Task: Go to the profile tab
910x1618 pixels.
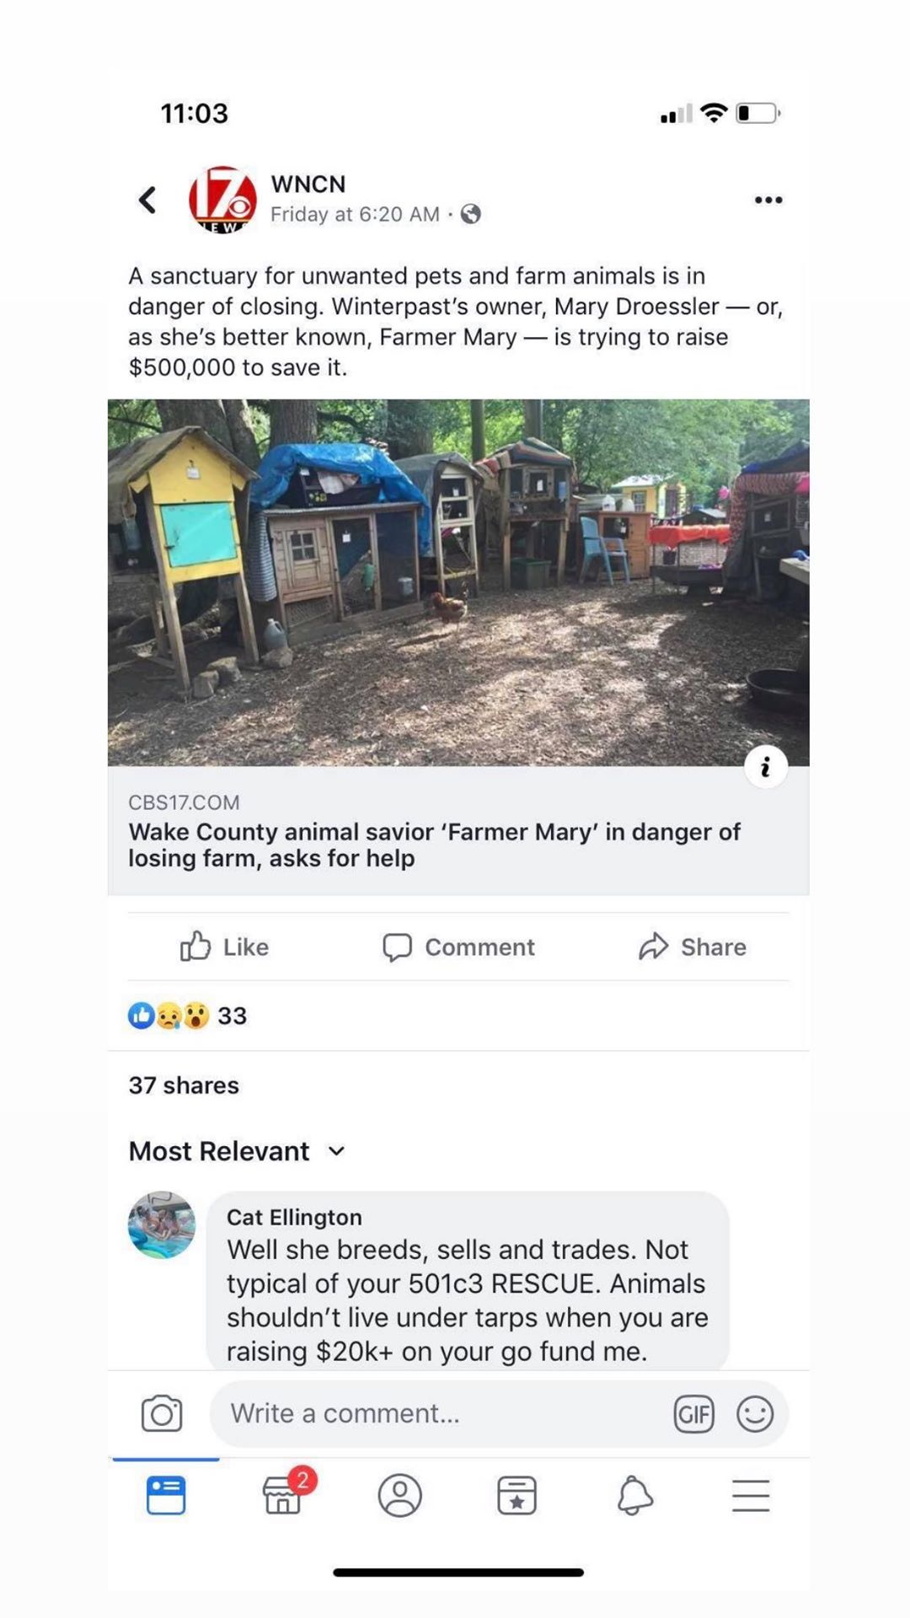Action: [399, 1496]
